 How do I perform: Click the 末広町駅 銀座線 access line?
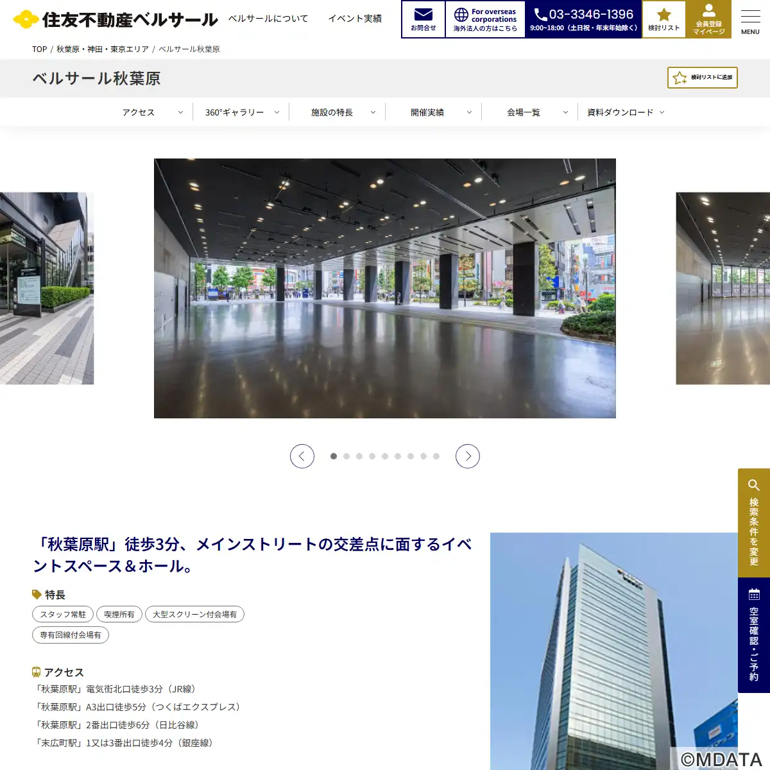(x=124, y=743)
